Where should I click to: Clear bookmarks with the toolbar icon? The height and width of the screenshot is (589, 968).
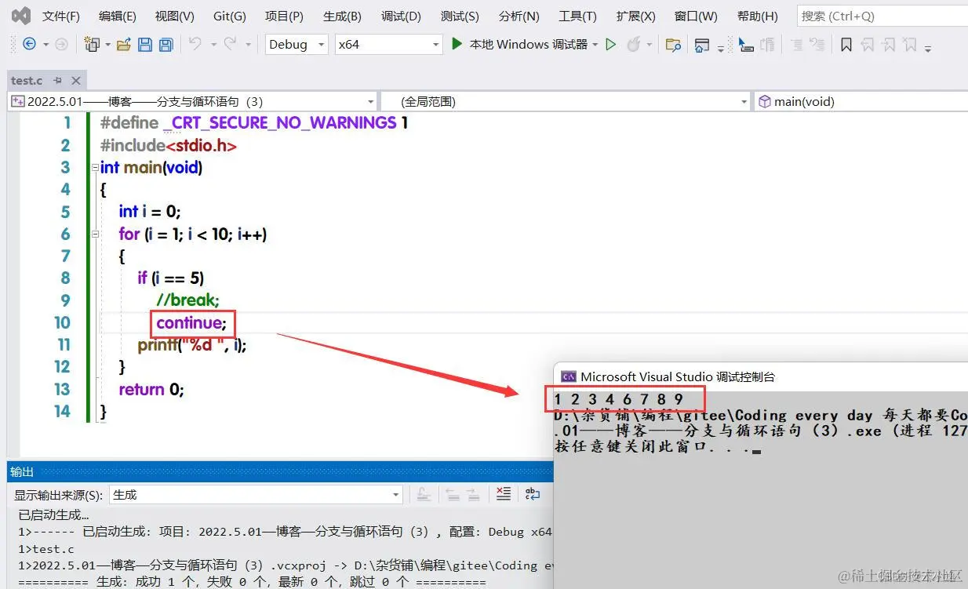click(x=909, y=45)
